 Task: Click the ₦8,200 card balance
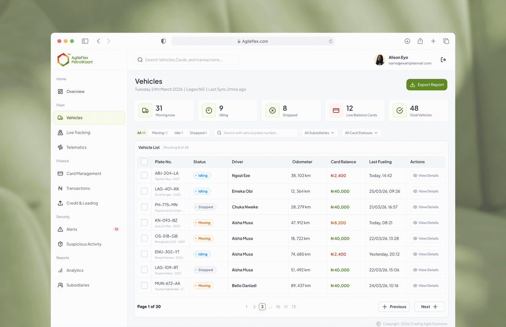[338, 223]
